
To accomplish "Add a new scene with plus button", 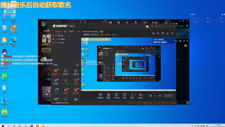I will click(79, 32).
